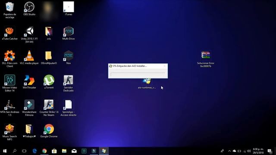Screen dimensions: 276x155
Task: Open Chrome from the taskbar
Action: pos(44,151)
